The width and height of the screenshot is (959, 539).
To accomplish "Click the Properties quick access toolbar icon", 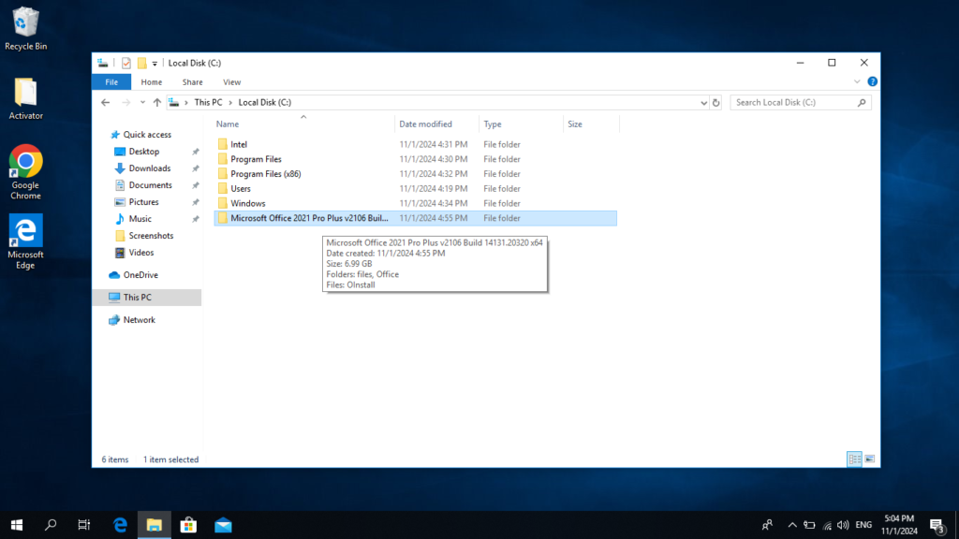I will (x=126, y=63).
